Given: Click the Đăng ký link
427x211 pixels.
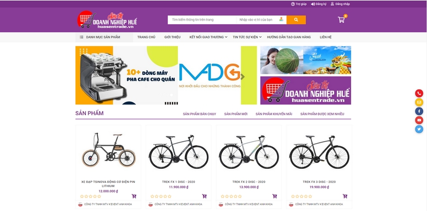Looking at the screenshot, I should point(318,4).
